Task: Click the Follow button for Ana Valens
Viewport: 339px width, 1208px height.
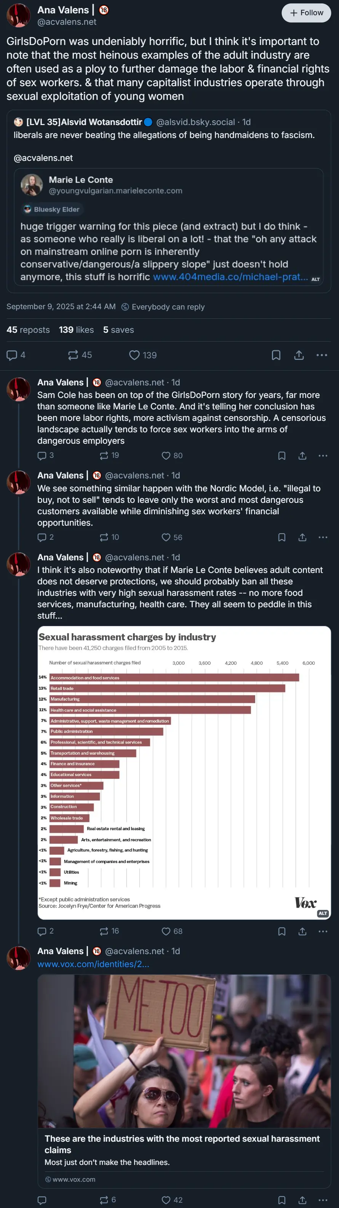Action: [x=306, y=13]
